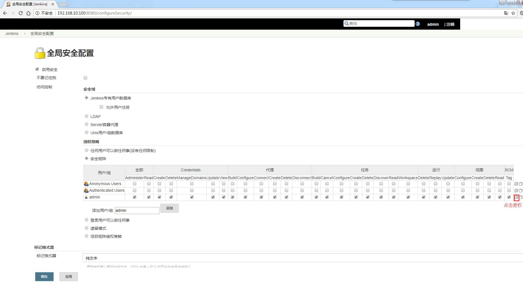
Task: Check overall Read for Authenticated Users
Action: (149, 190)
